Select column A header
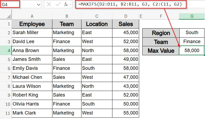Screen dimensions: 205x119 (x=32, y=16)
